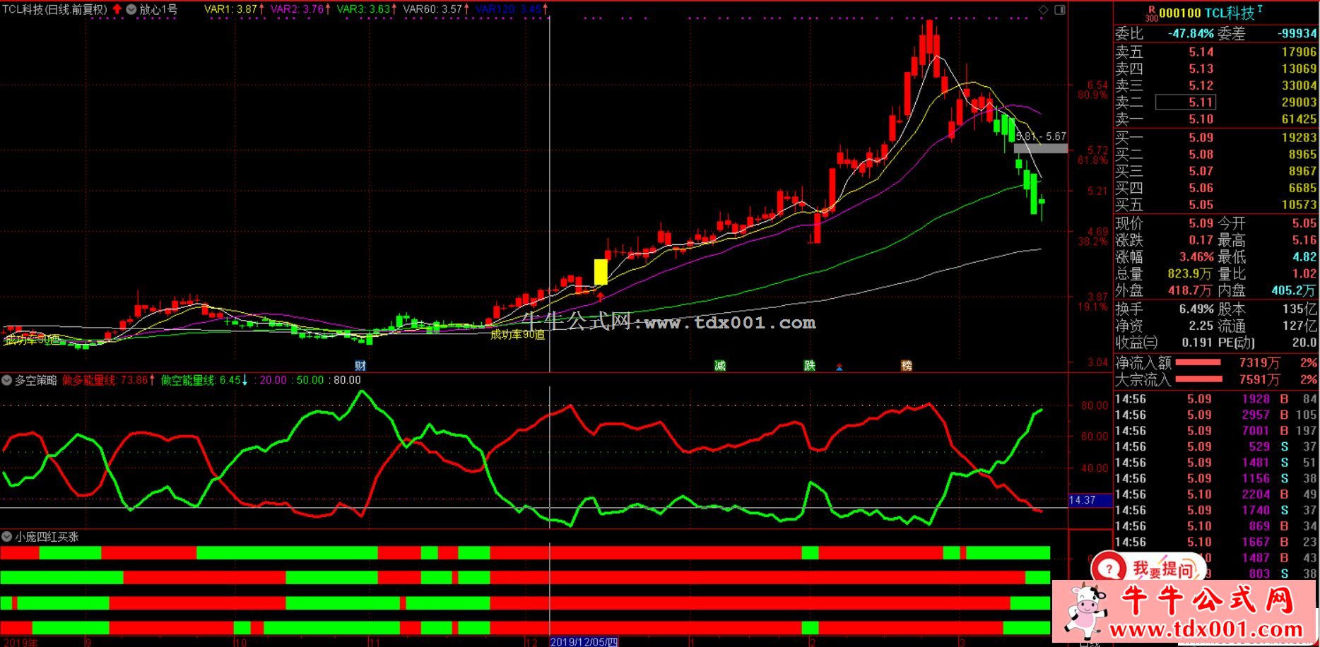Click the VAR2: 3.76 indicator value

click(300, 9)
